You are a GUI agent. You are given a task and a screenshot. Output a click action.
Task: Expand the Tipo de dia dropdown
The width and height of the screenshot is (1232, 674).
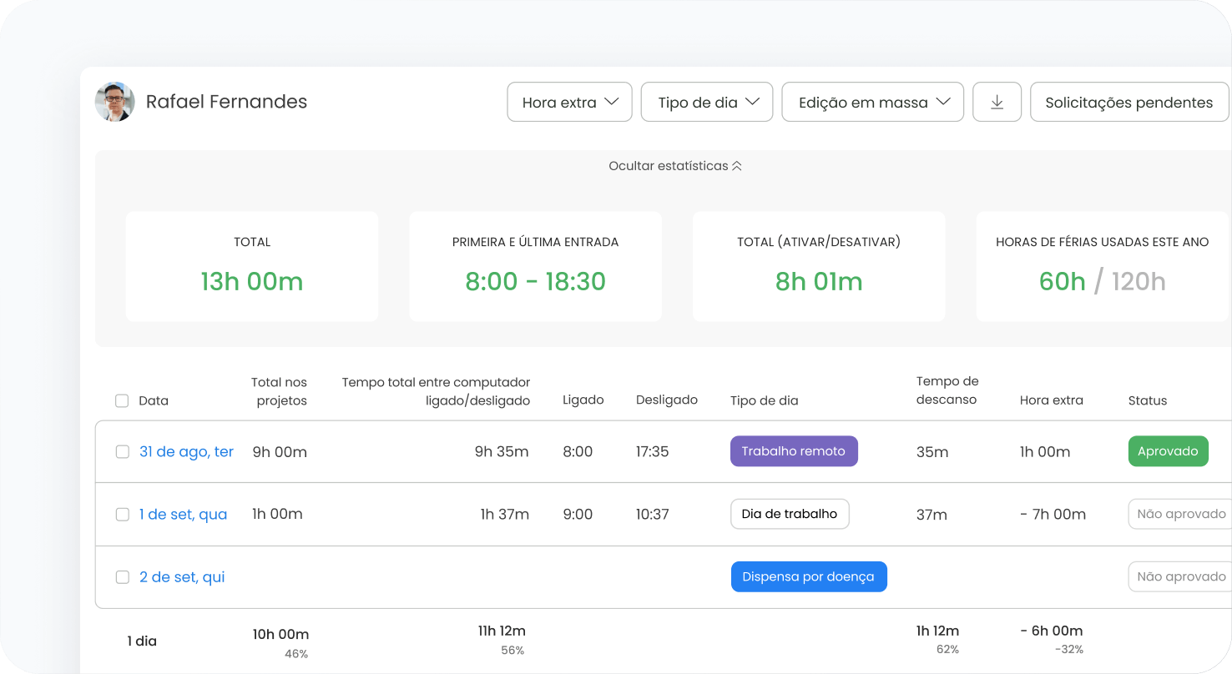pos(706,102)
